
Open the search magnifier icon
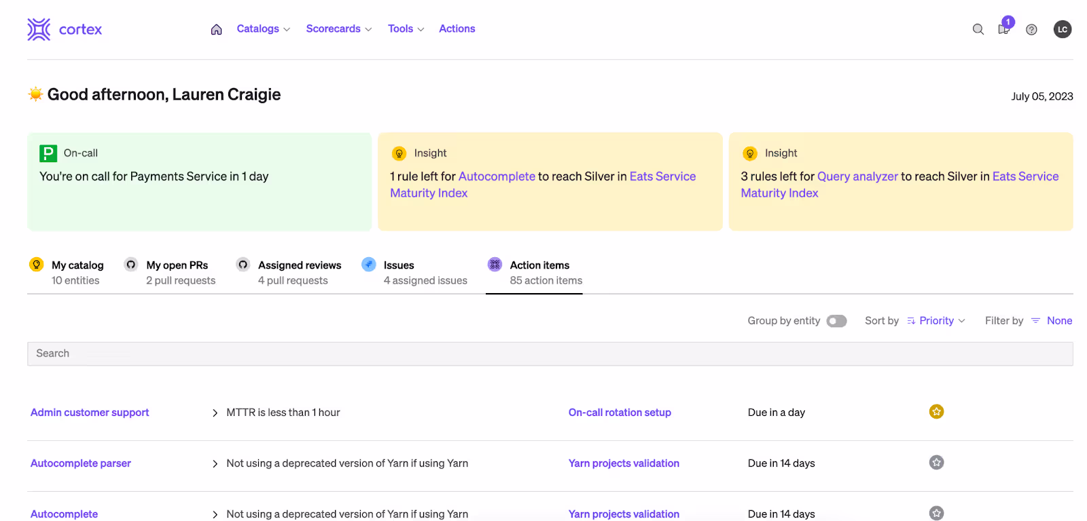[978, 29]
